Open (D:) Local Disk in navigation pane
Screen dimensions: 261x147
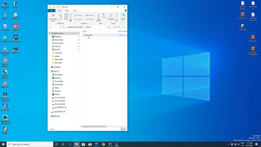pos(60,101)
